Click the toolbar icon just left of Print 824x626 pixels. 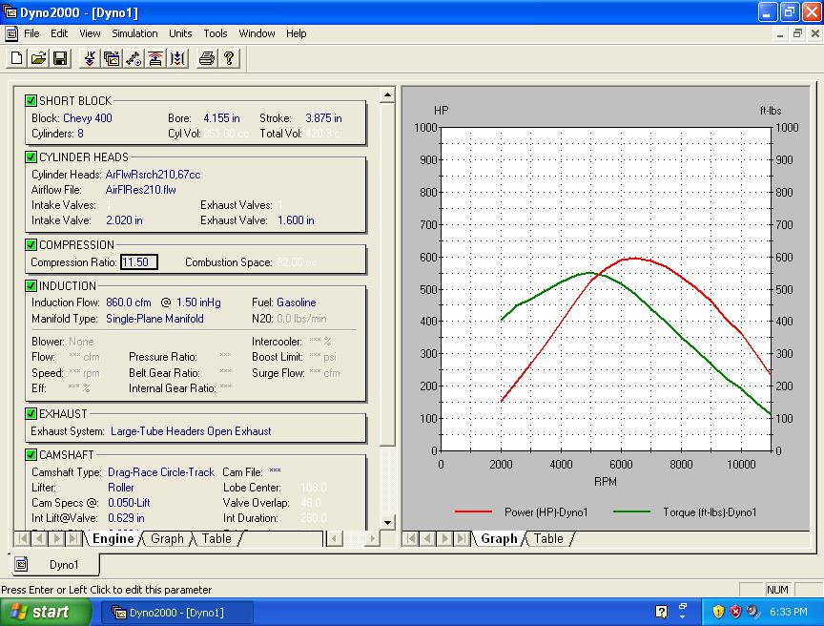(177, 59)
